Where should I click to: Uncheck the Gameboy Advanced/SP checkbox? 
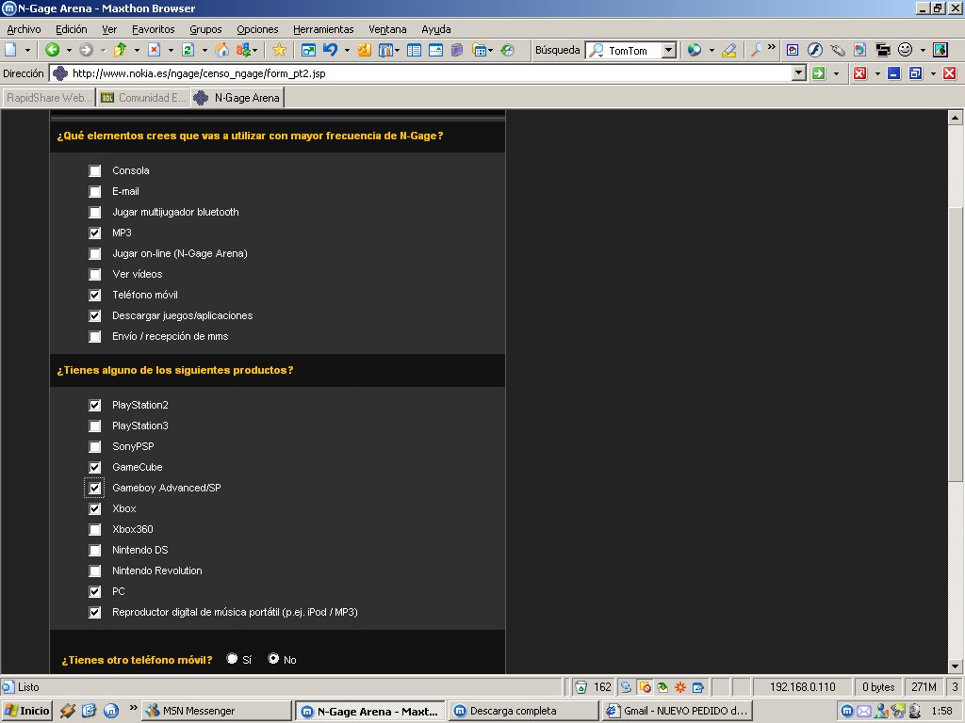95,489
